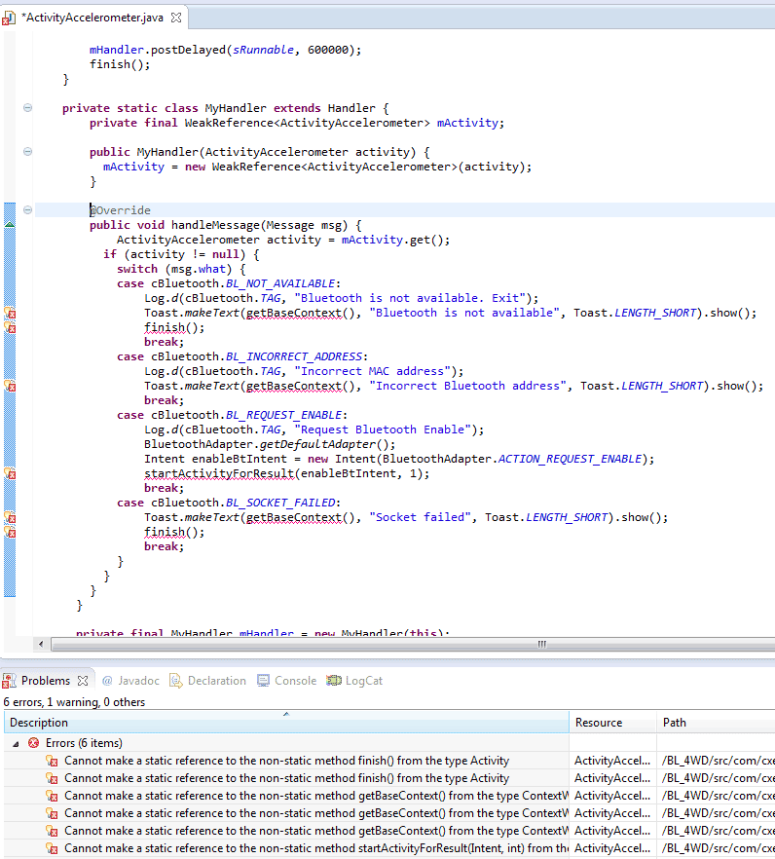Screen dimensions: 775x859
Task: Click error marker on 'Incorrect Bluetooth address' Toast line
Action: point(10,386)
